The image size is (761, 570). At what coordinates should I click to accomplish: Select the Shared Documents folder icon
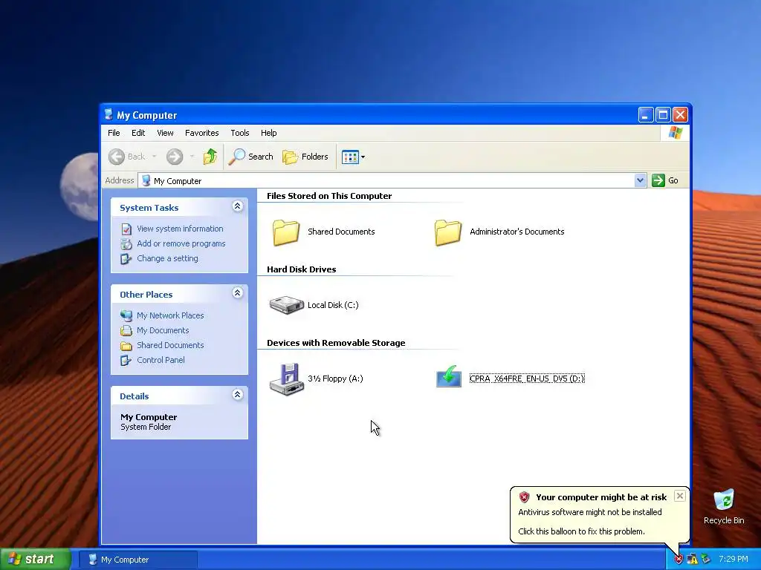pos(286,232)
